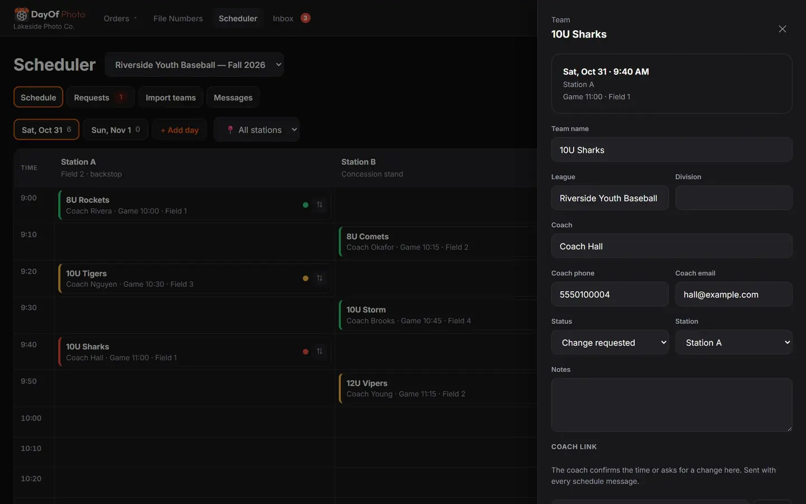Select the 8U Rockets schedule card
Viewport: 806px width, 504px height.
pos(194,205)
